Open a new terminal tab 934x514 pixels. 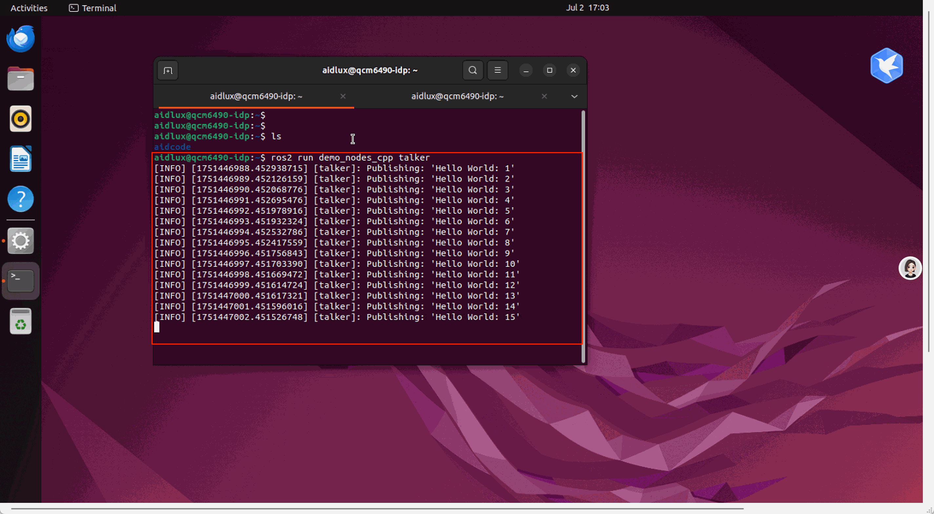point(168,70)
